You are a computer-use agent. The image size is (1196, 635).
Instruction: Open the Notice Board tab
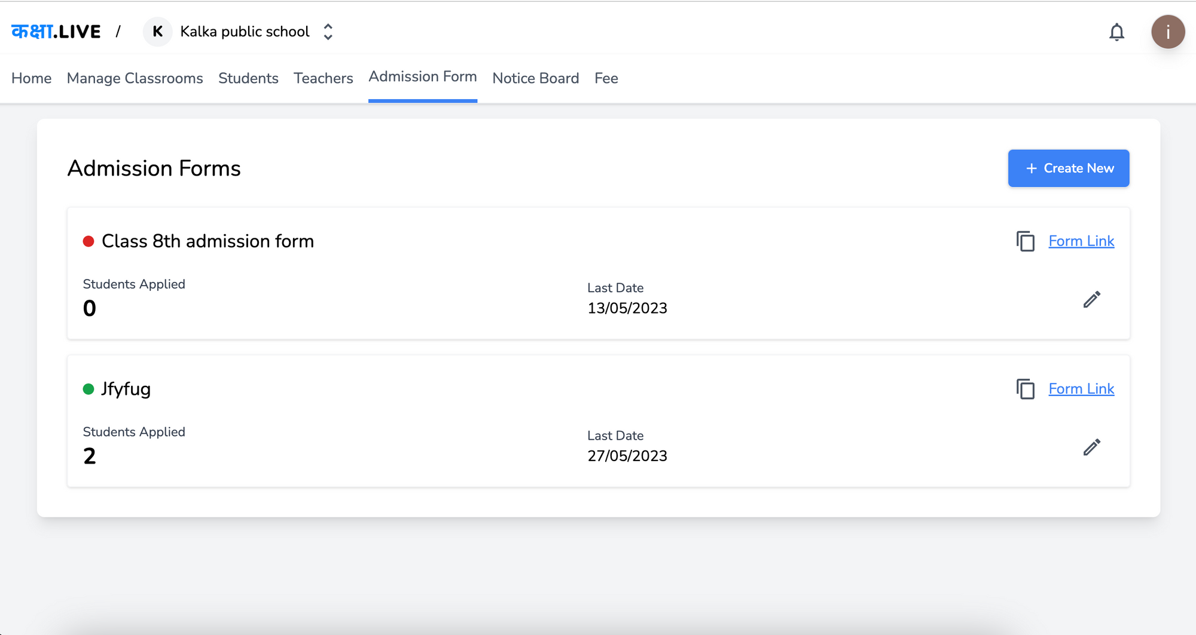[536, 78]
